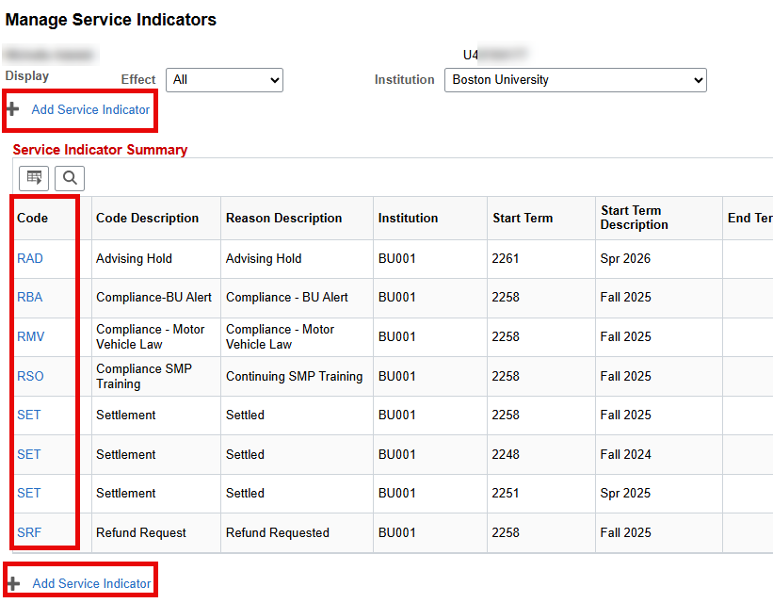Viewport: 773px width, 603px height.
Task: Open the SET code for Fall 2024
Action: point(29,454)
